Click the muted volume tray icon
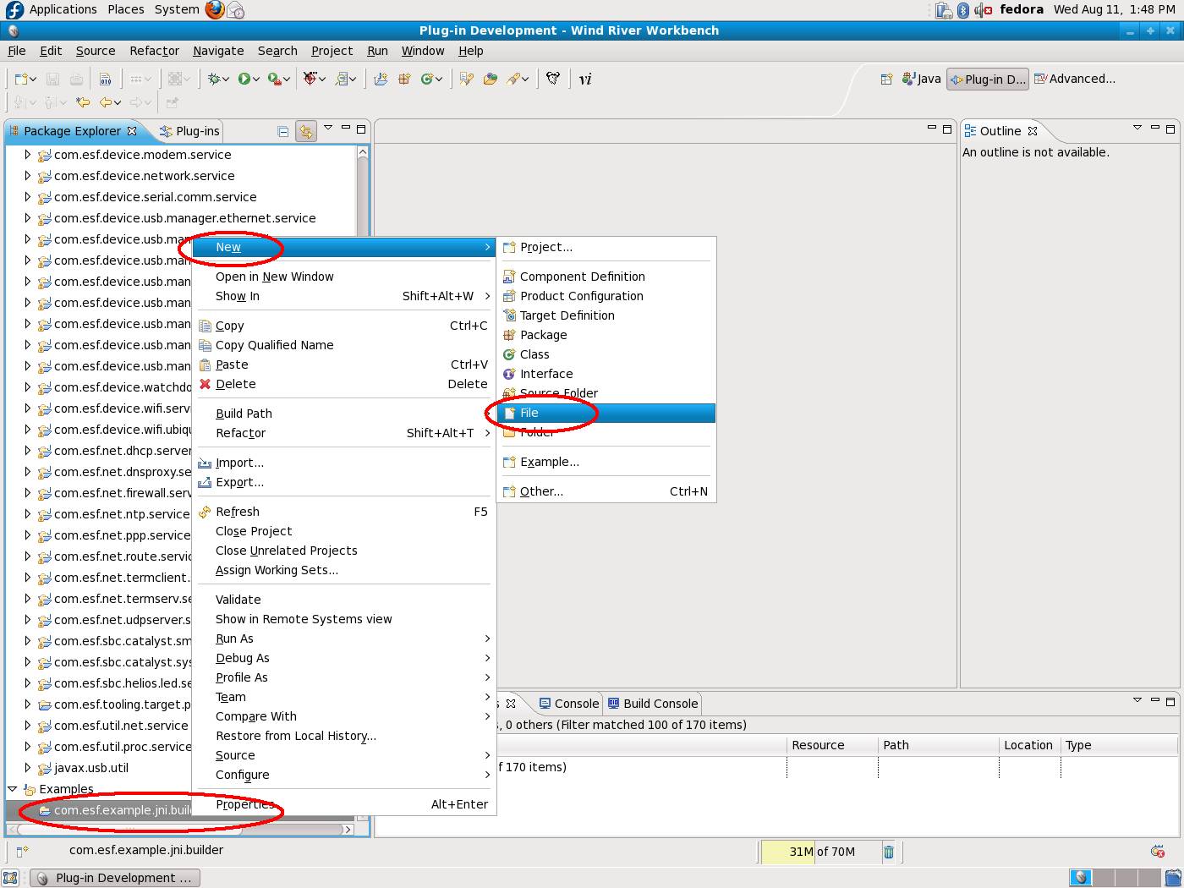Screen dimensions: 1184x888 click(983, 10)
